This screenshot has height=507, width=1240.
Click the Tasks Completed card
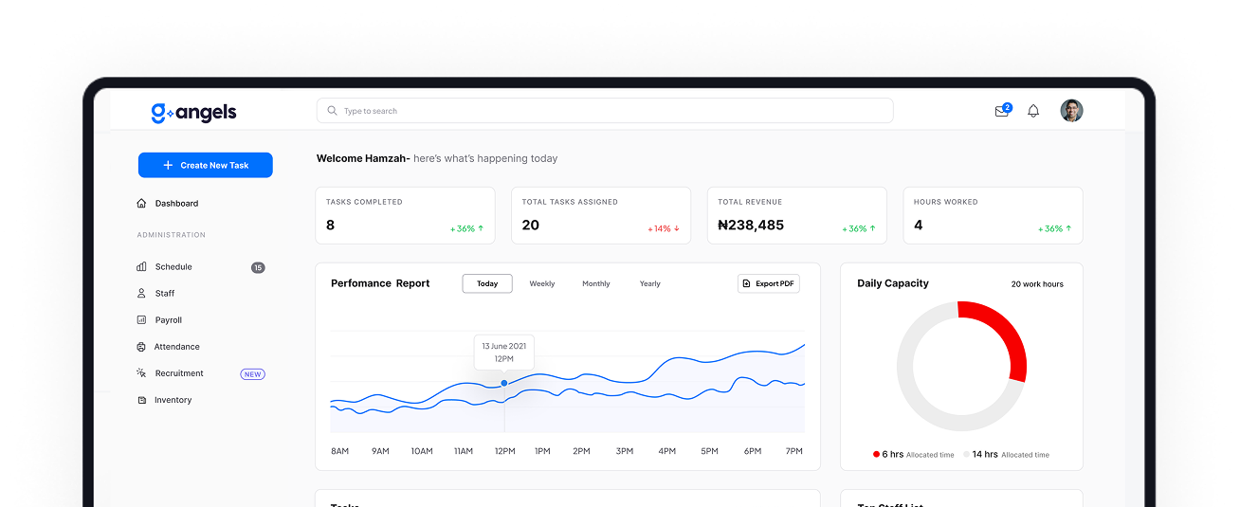point(406,215)
